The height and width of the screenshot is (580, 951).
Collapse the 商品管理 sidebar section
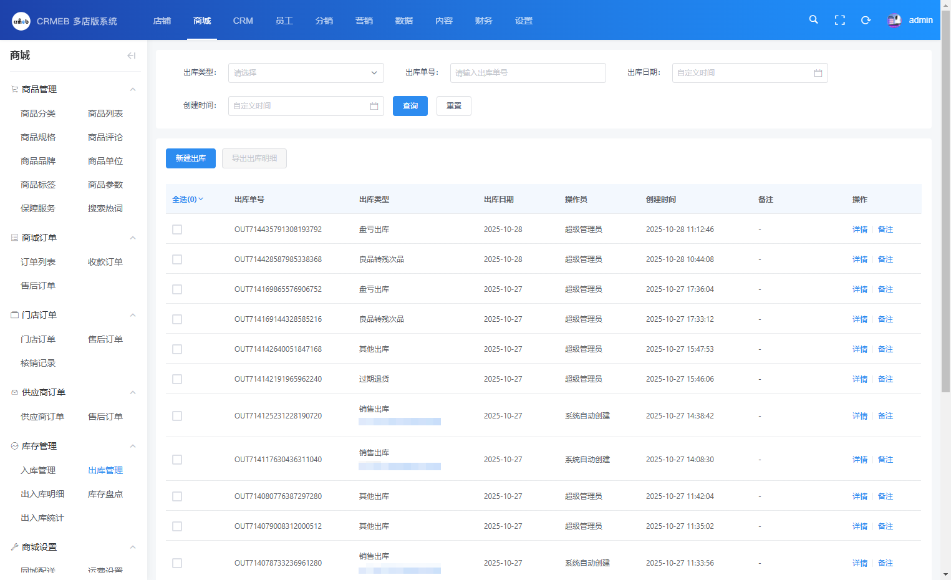click(x=132, y=90)
